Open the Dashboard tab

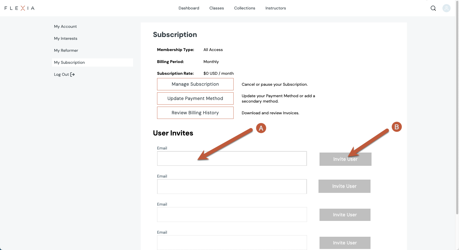pyautogui.click(x=189, y=8)
